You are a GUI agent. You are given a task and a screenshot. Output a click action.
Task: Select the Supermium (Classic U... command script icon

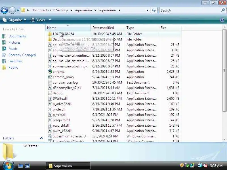[50, 136]
